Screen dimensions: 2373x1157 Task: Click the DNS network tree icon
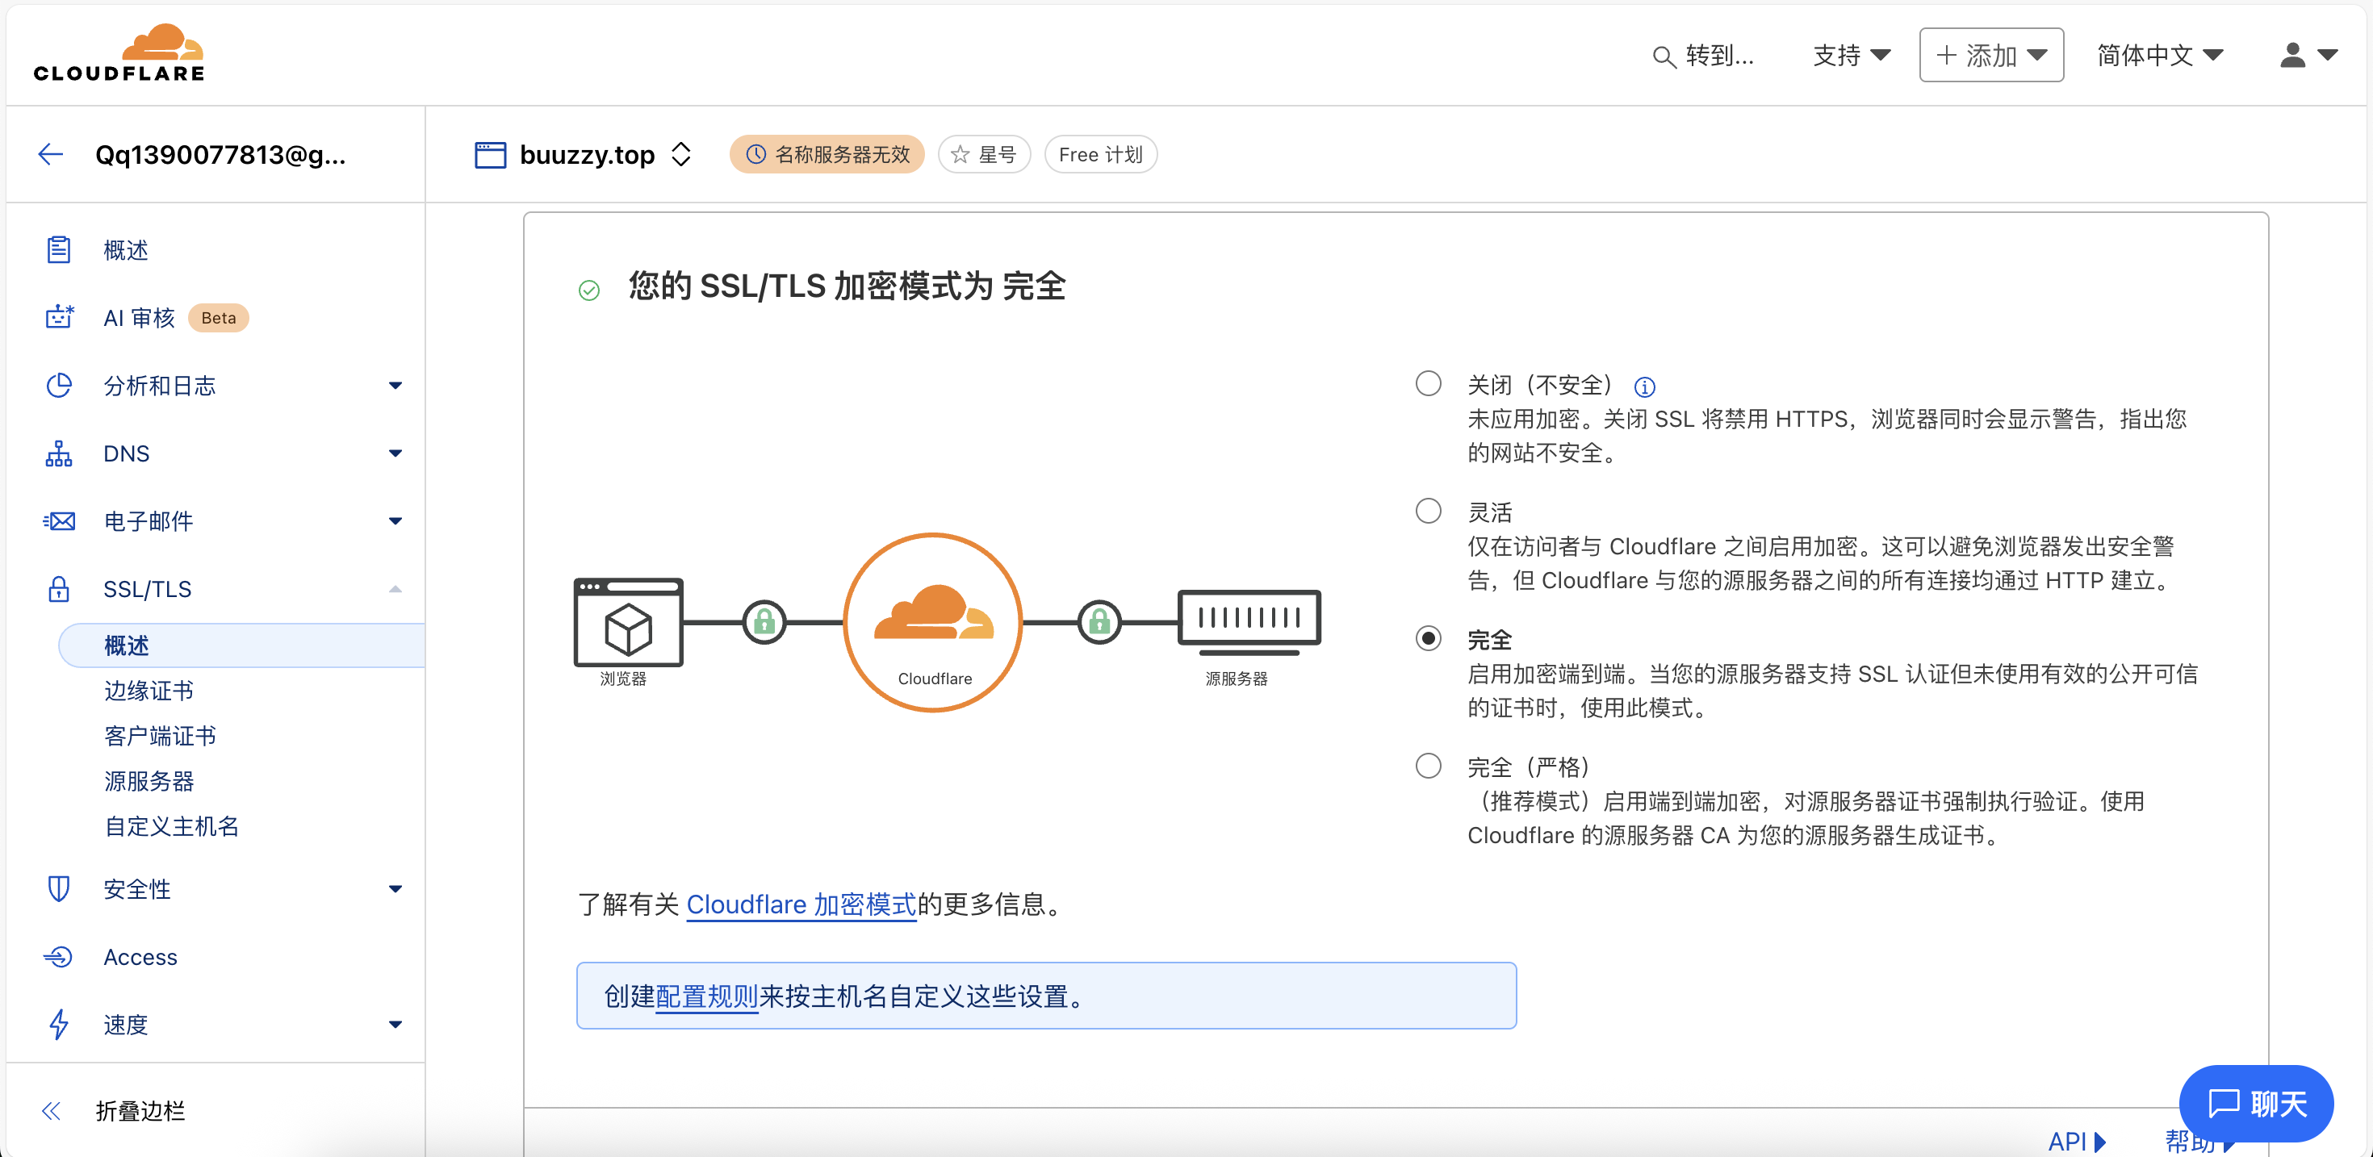59,453
